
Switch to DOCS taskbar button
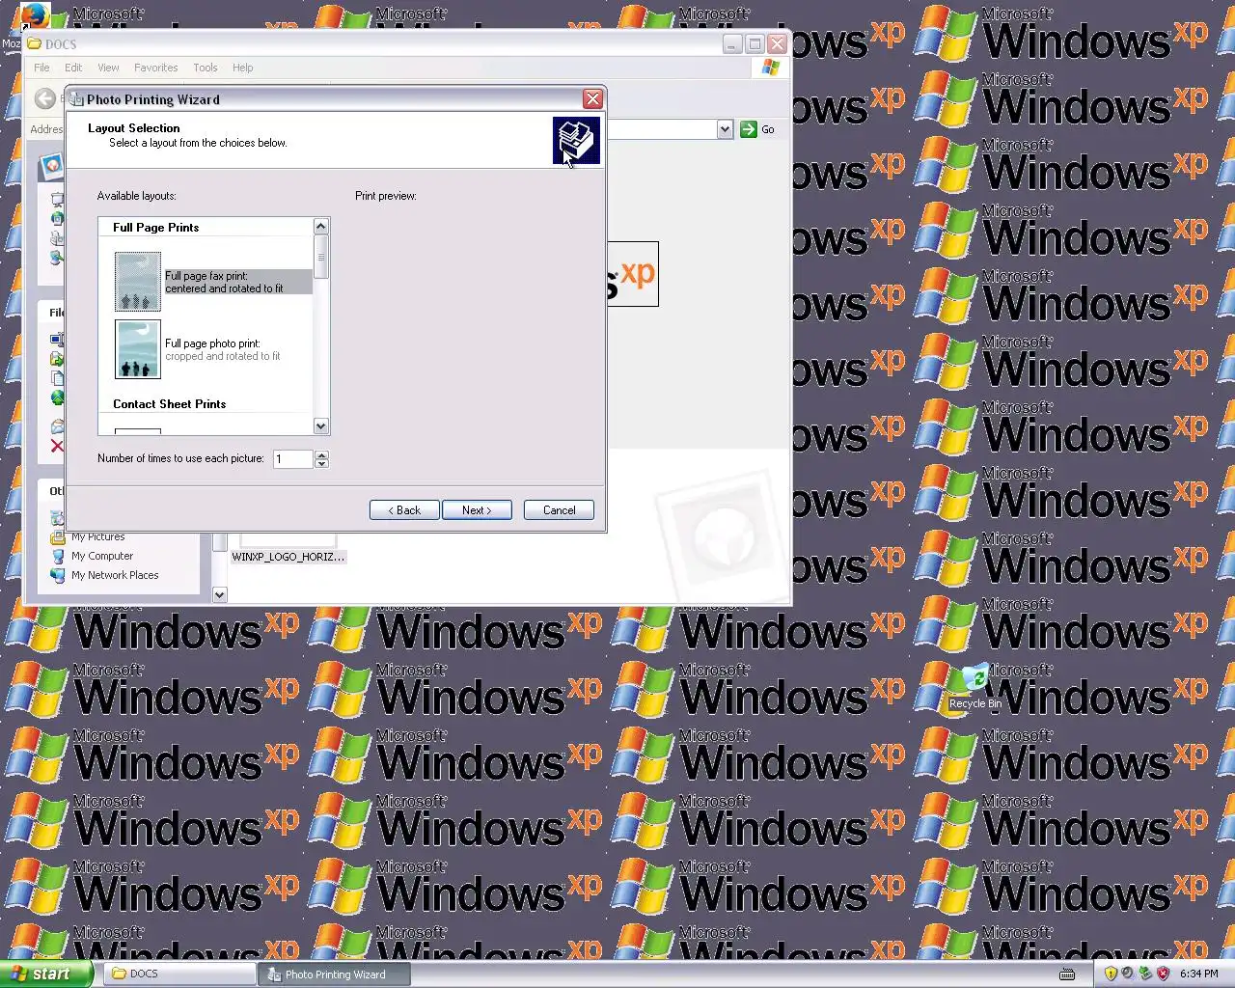click(180, 974)
